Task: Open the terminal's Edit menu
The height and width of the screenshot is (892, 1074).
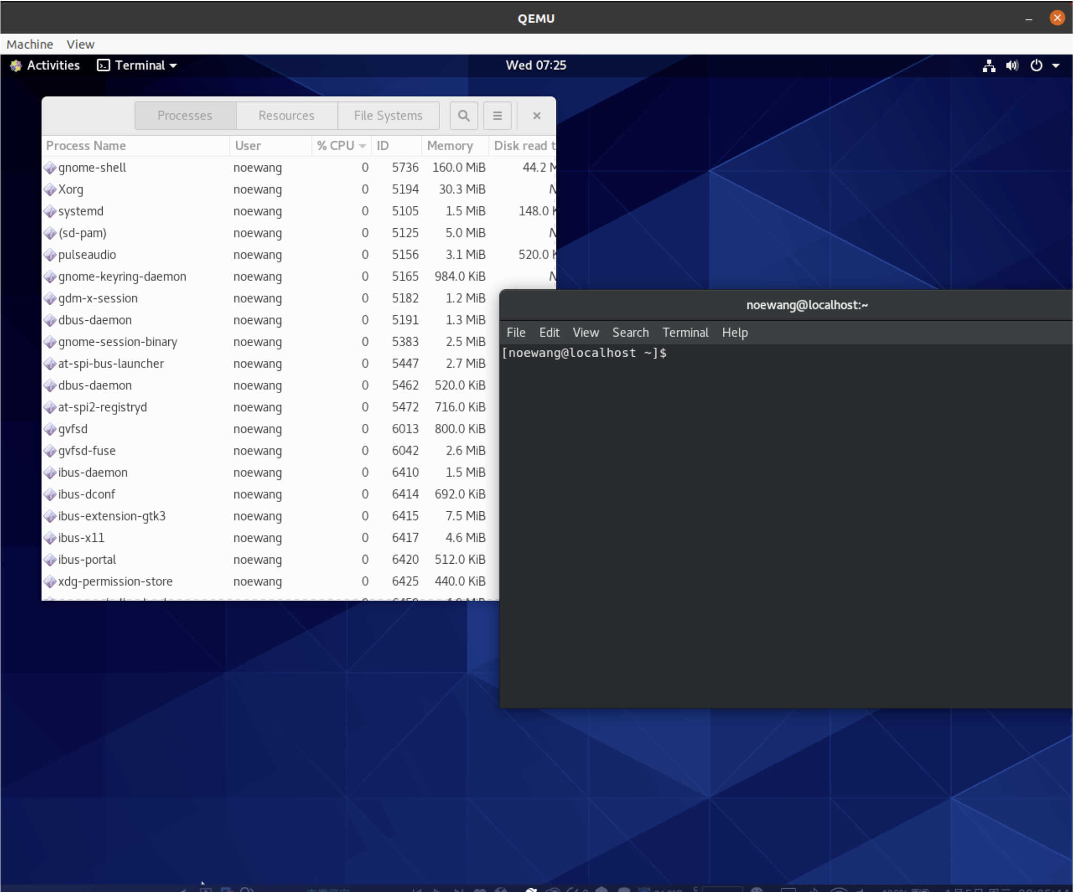Action: (549, 333)
